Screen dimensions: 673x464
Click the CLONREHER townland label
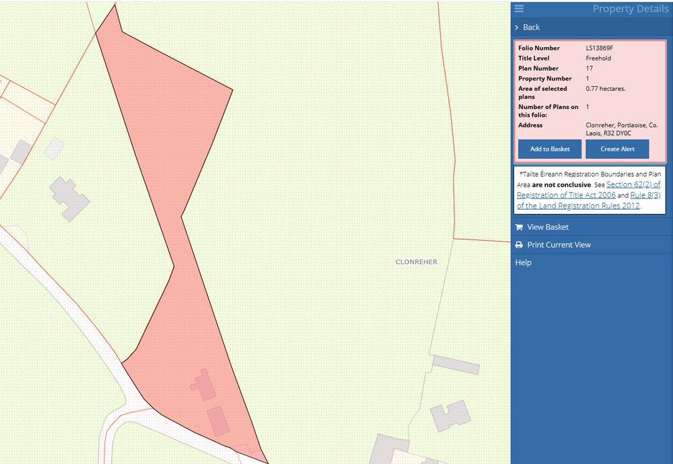click(x=416, y=262)
